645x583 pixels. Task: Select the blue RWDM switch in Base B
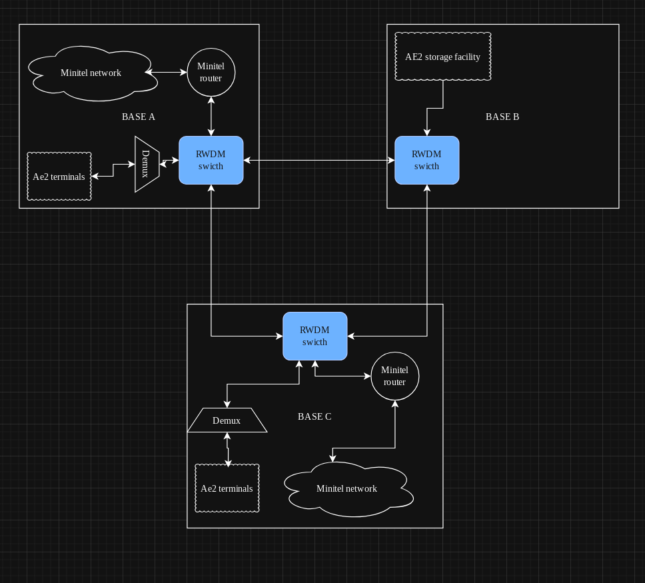click(x=426, y=161)
